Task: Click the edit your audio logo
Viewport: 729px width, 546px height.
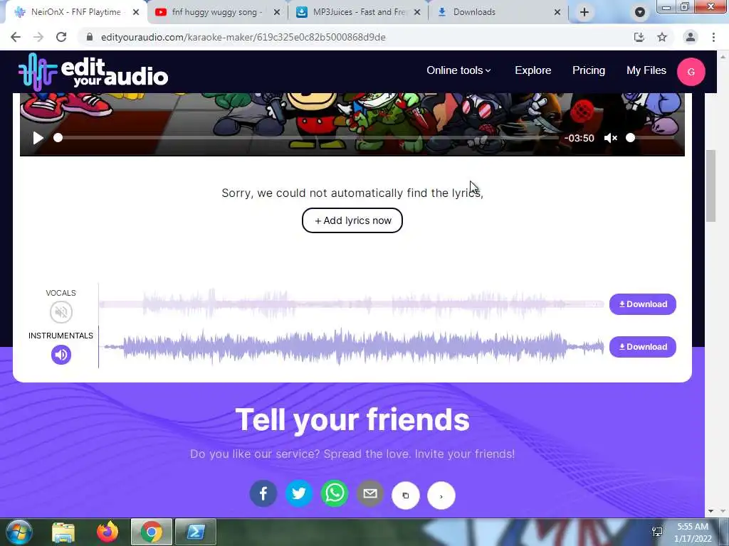Action: click(x=93, y=72)
